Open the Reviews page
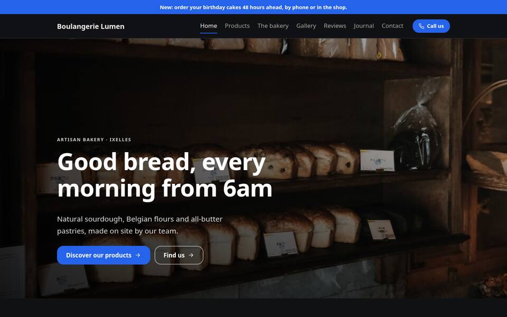The image size is (507, 317). click(335, 26)
